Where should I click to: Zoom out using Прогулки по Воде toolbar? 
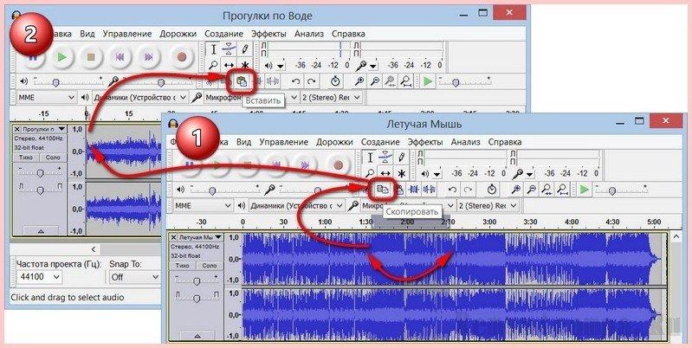(375, 81)
